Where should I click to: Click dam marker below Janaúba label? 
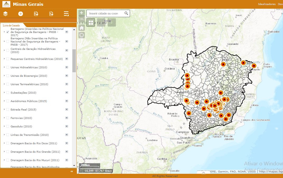pyautogui.click(x=223, y=64)
